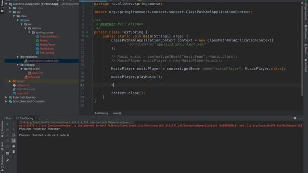Open the Favorites tool window tab
This screenshot has width=308, height=173.
pos(2,129)
